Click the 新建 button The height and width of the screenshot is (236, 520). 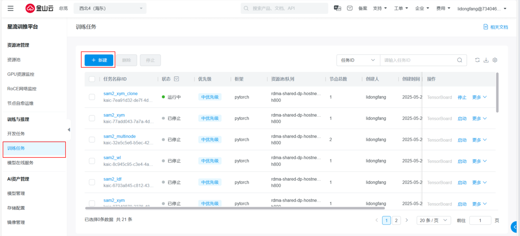99,60
